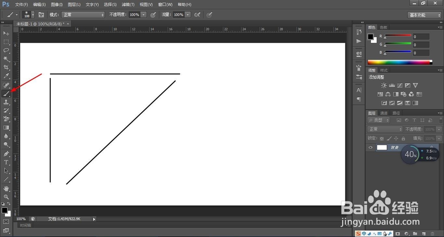
Task: Select the History Brush tool
Action: coord(6,111)
